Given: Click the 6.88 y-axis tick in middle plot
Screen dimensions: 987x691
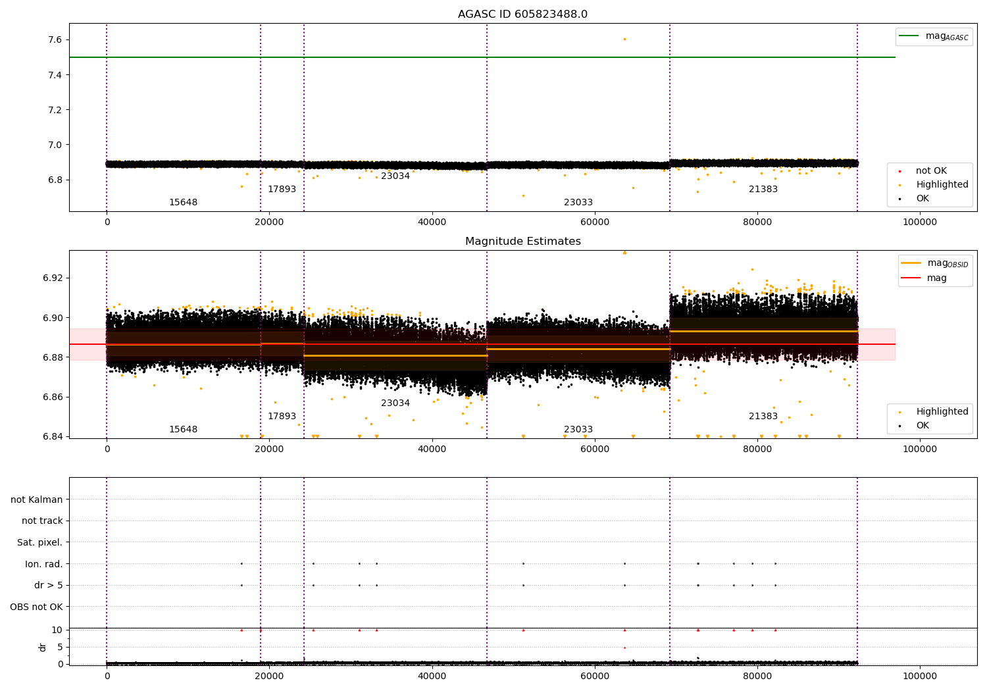Looking at the screenshot, I should 53,357.
